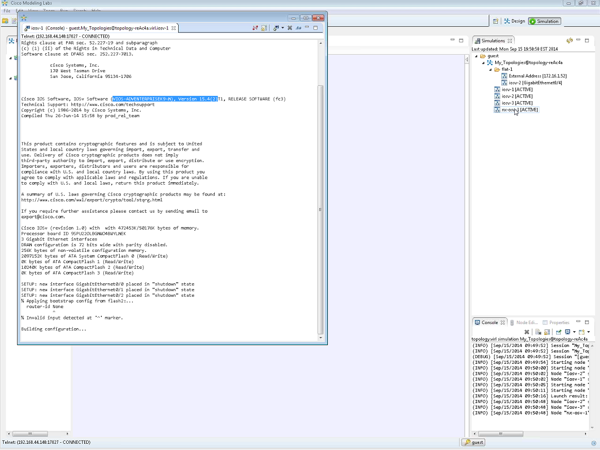Click the display selected console icon
The height and width of the screenshot is (450, 600).
click(x=568, y=332)
